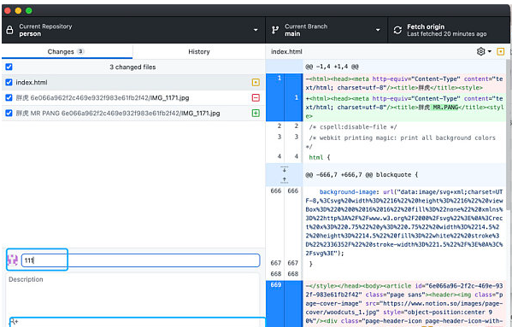Uncheck the index.html file checkbox
The image size is (512, 327).
click(9, 82)
